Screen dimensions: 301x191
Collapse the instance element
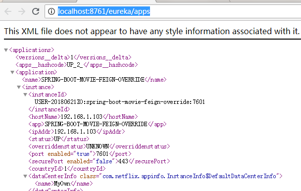point(19,88)
